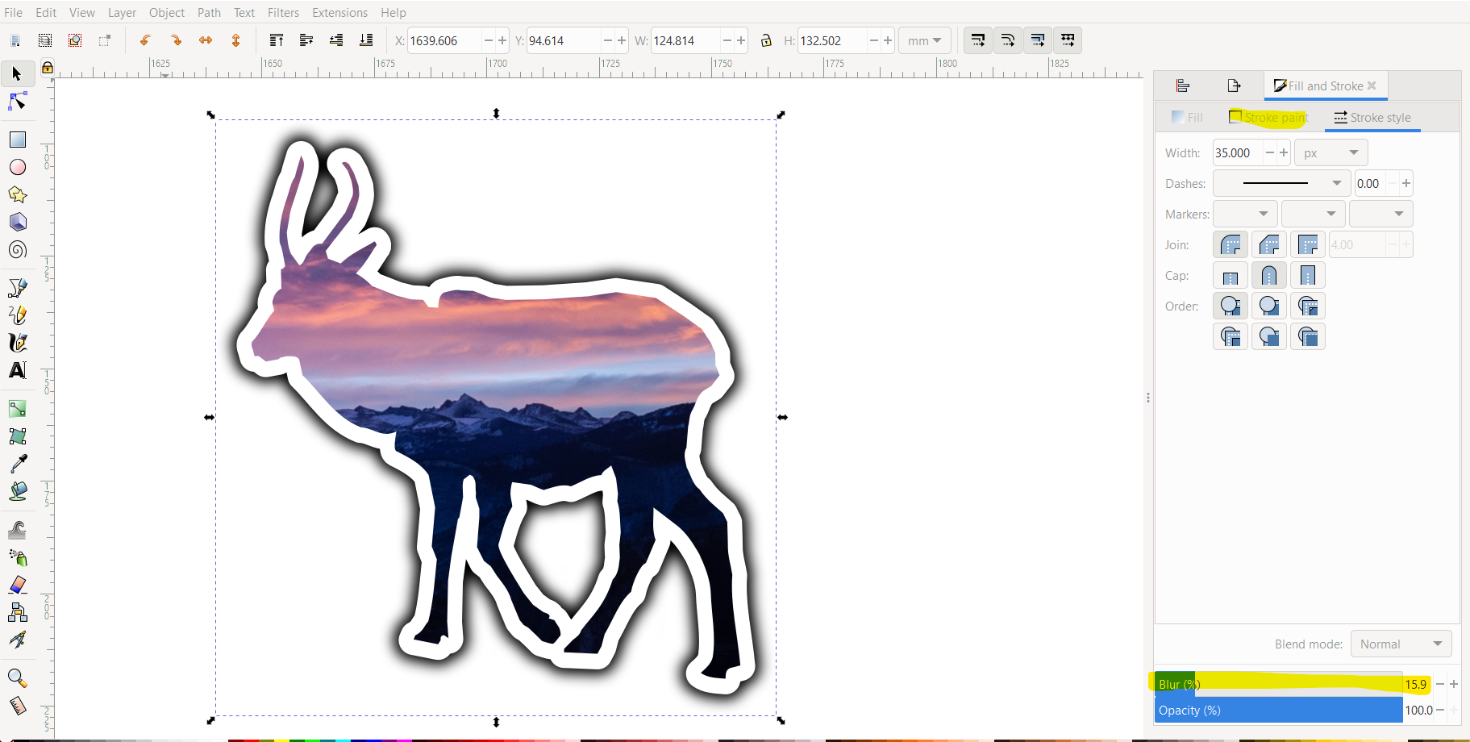The width and height of the screenshot is (1470, 742).
Task: Select the 3D box tool
Action: click(17, 222)
